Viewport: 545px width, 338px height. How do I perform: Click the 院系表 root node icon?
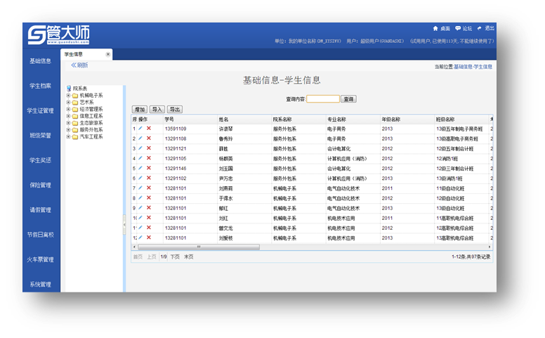tap(69, 89)
